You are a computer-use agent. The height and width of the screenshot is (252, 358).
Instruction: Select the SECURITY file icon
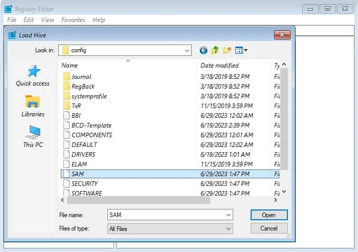[66, 184]
